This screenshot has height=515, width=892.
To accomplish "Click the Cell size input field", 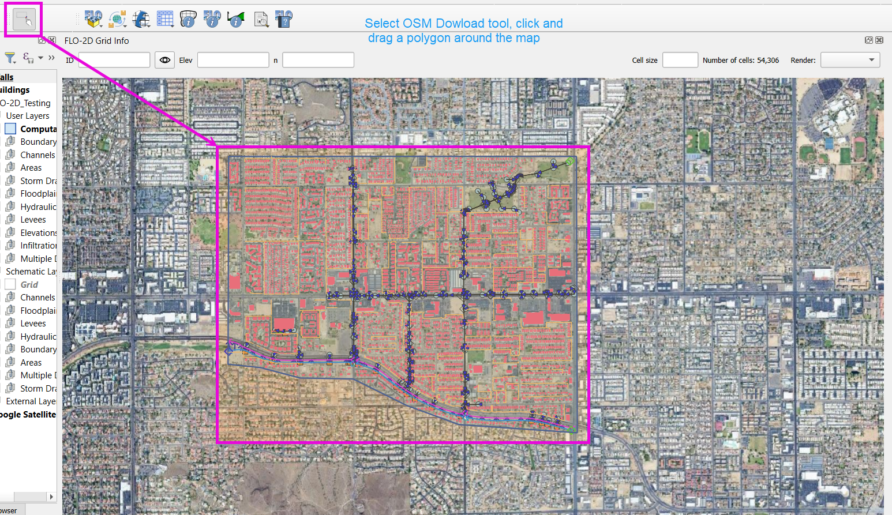I will 680,60.
